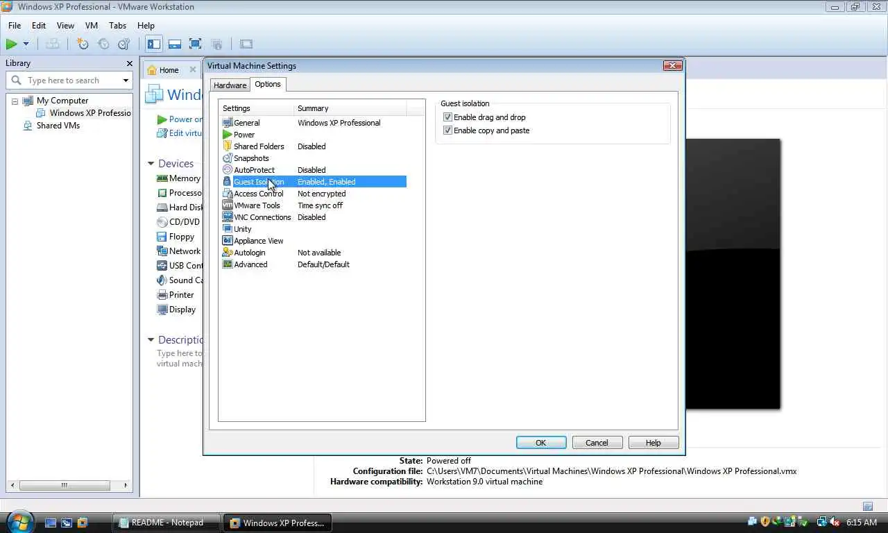
Task: Select the VMware Tools settings icon
Action: [x=228, y=205]
